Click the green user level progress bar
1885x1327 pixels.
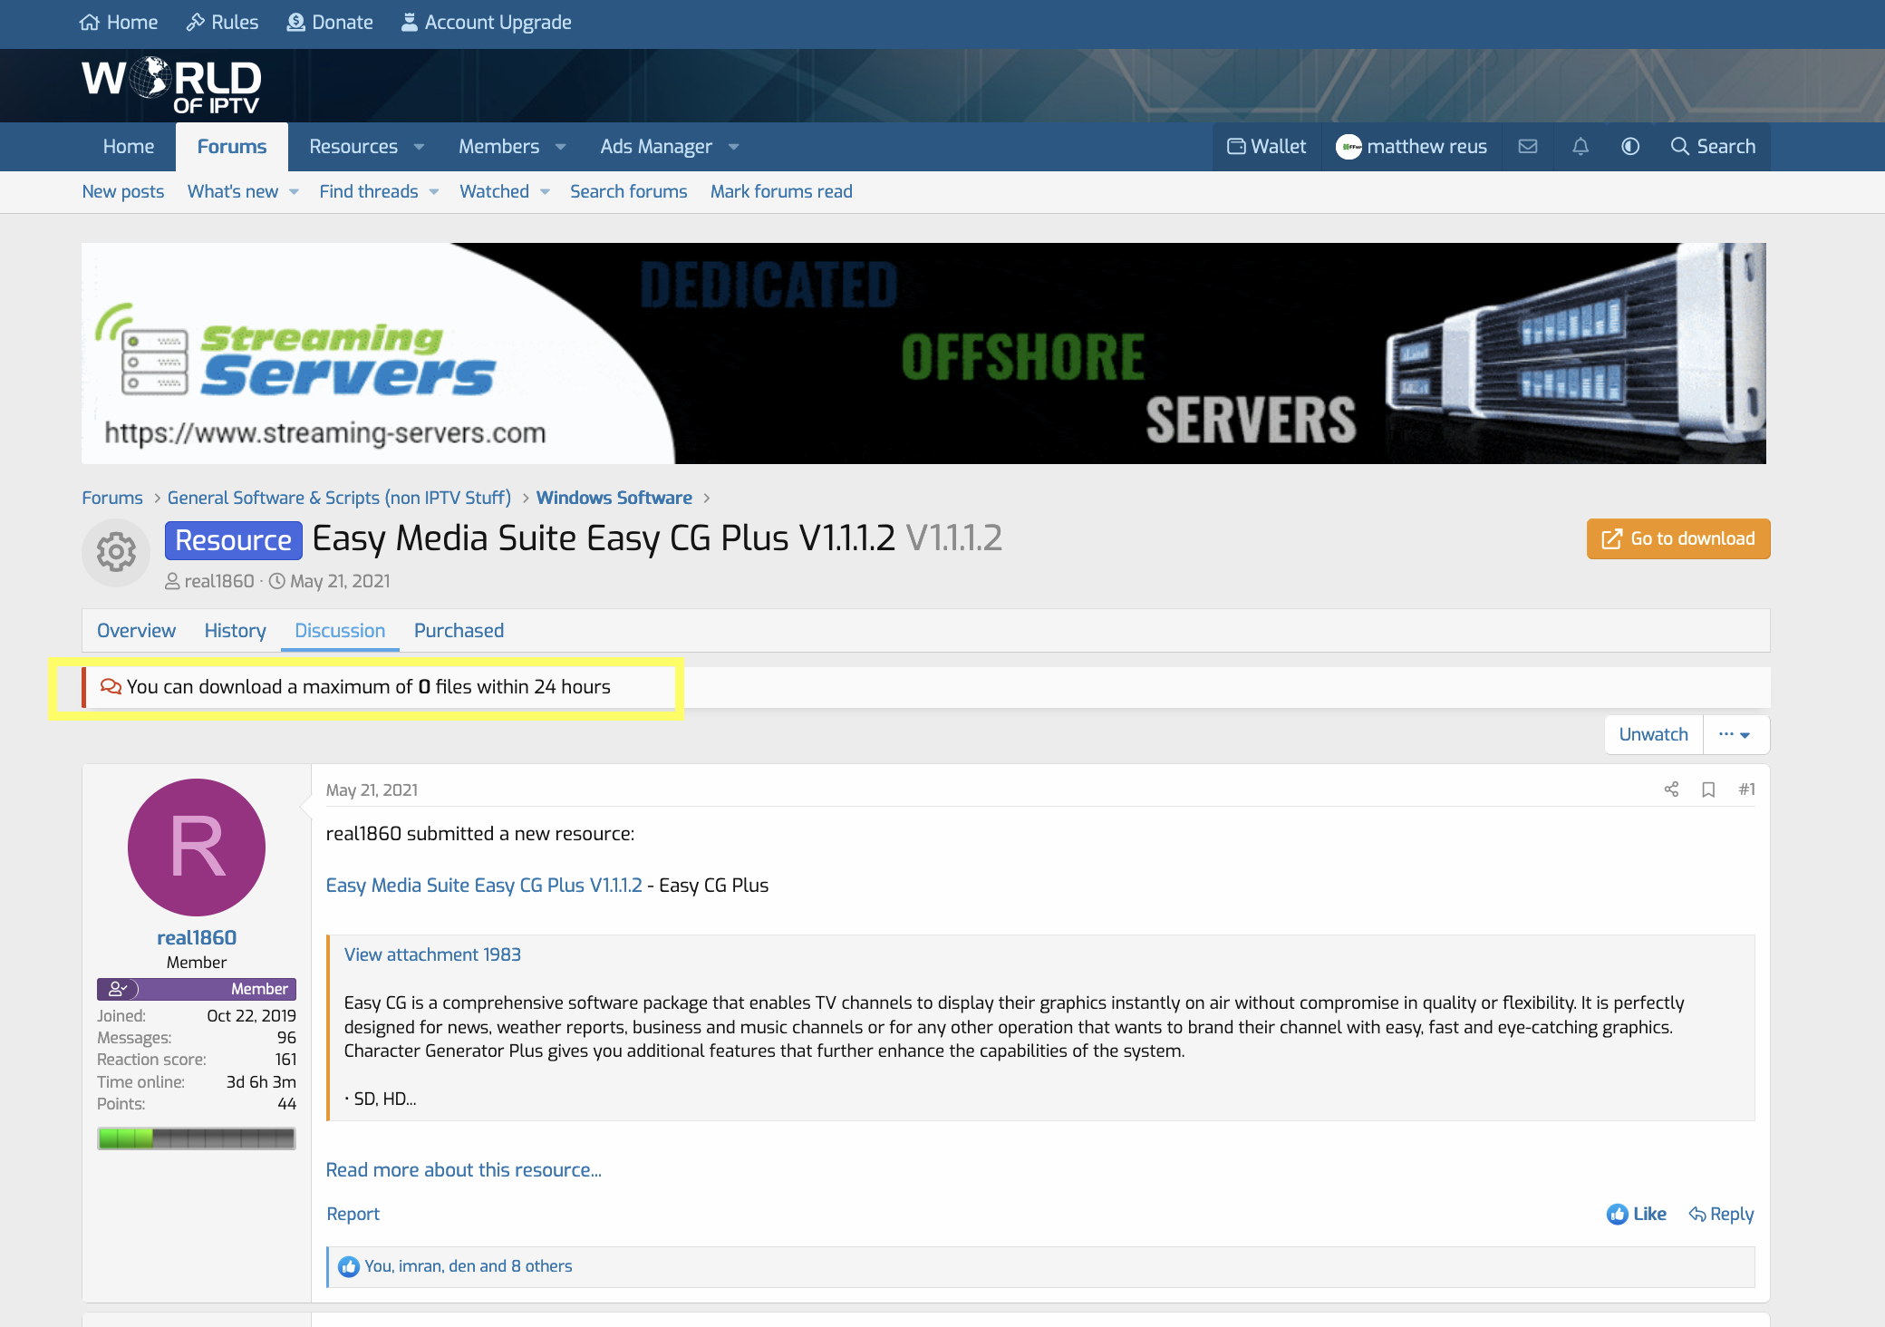(197, 1138)
